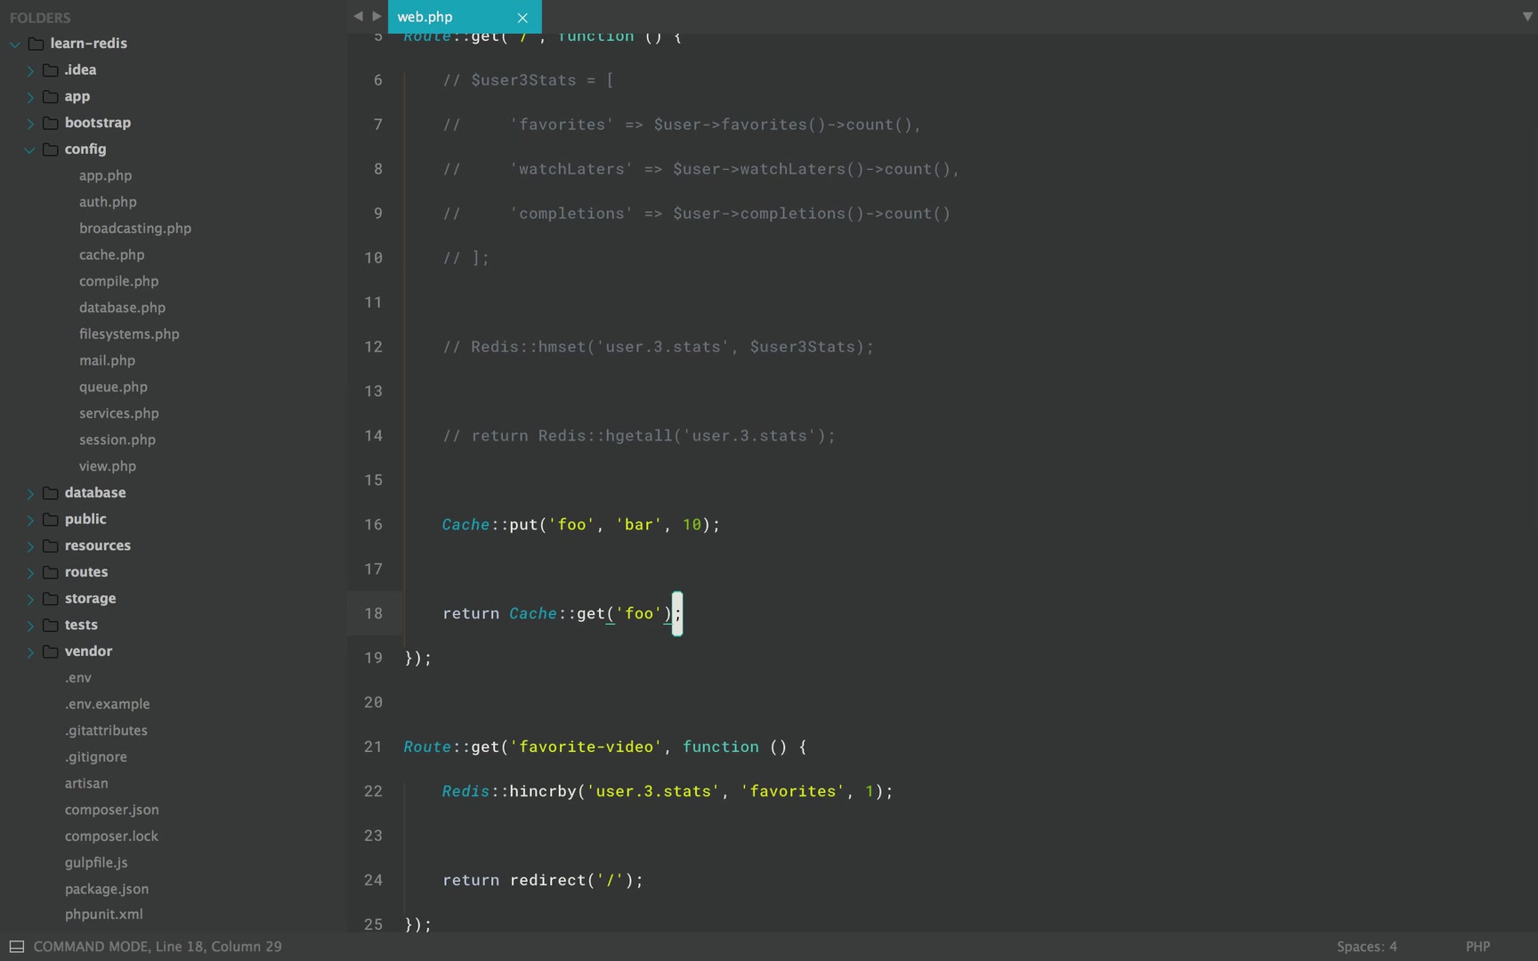Image resolution: width=1538 pixels, height=961 pixels.
Task: Change indentation via Spaces: 4
Action: [1366, 947]
